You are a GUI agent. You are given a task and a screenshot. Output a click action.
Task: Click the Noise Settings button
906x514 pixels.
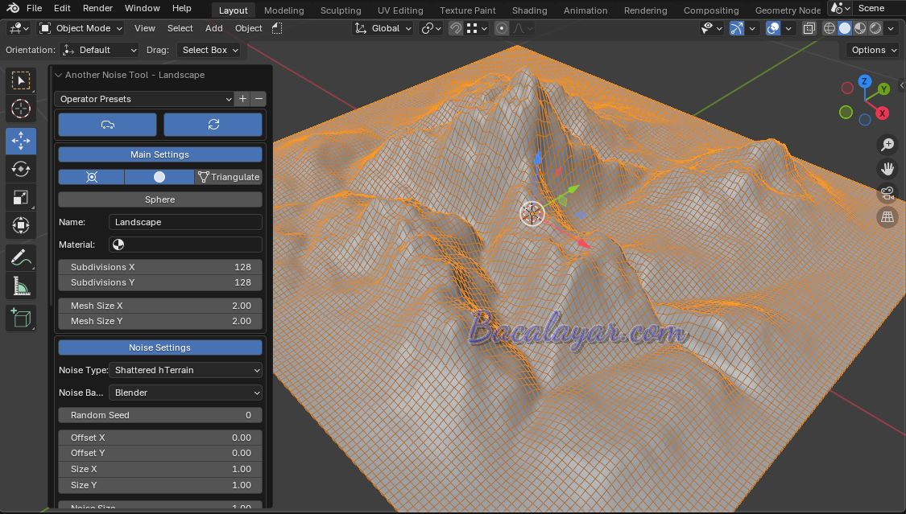[x=160, y=347]
